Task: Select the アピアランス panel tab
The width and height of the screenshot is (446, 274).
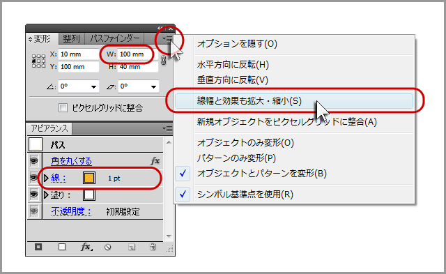Action: [49, 128]
